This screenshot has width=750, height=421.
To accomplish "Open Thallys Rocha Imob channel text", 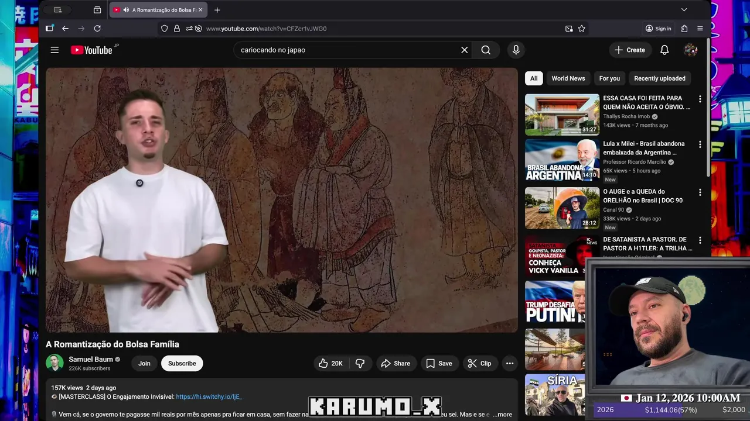I will pos(626,117).
